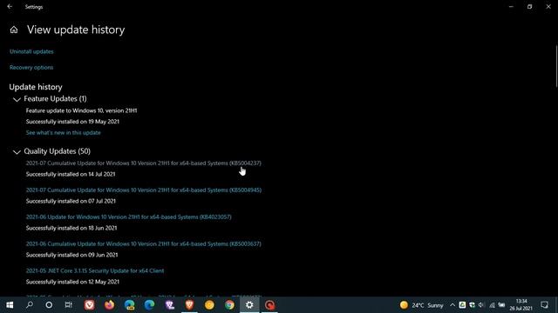Collapse the Feature Updates section
This screenshot has height=313, width=558.
coord(17,99)
